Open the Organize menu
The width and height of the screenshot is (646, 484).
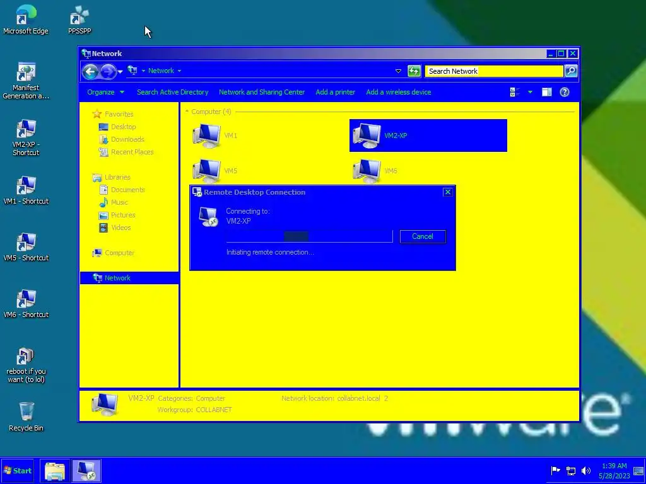click(x=105, y=92)
